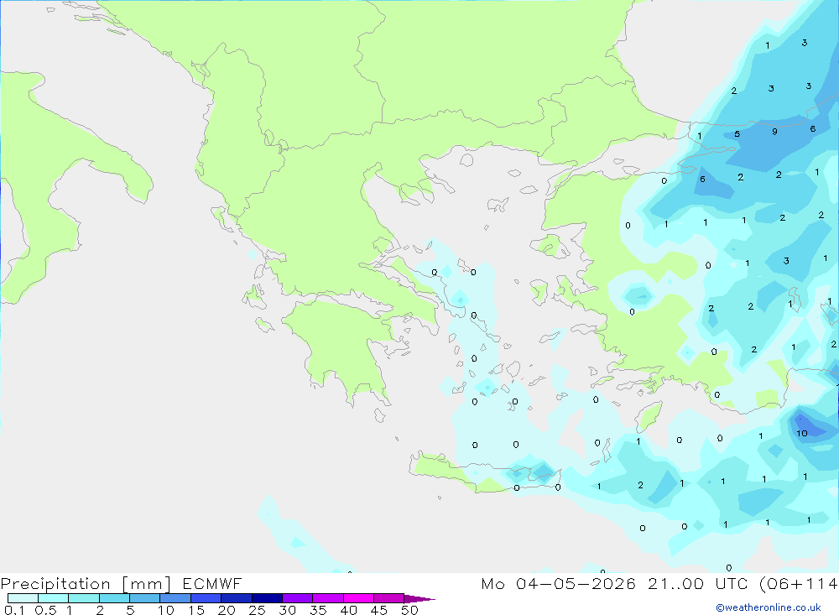This screenshot has width=839, height=615.
Task: Pick the 2–5 mm legend swatch
Action: click(x=114, y=598)
